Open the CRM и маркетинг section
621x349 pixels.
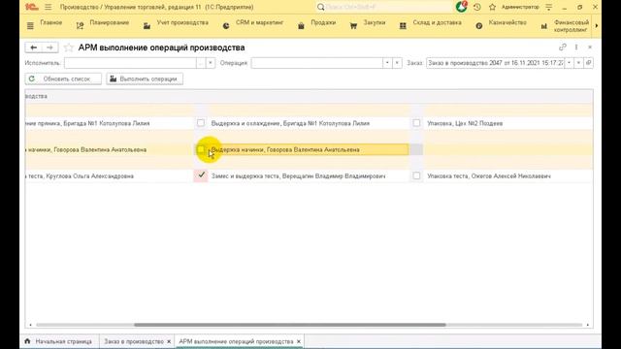pos(260,22)
